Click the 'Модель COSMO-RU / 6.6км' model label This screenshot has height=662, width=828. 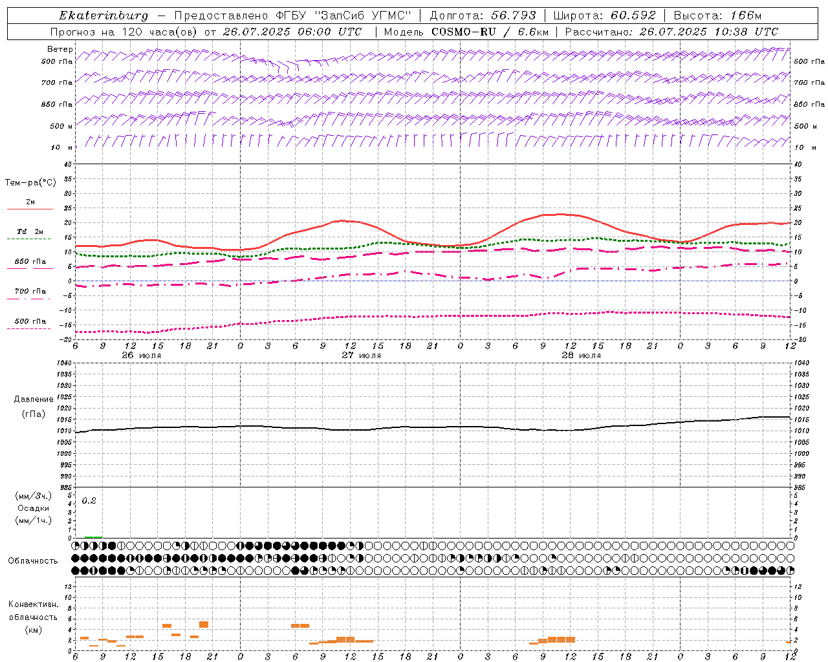466,32
